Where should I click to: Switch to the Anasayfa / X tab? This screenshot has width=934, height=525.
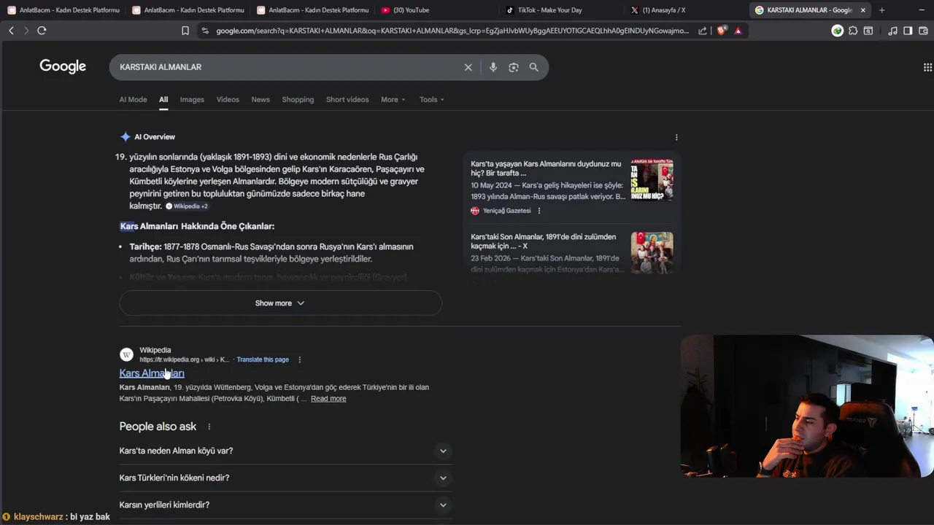[687, 10]
